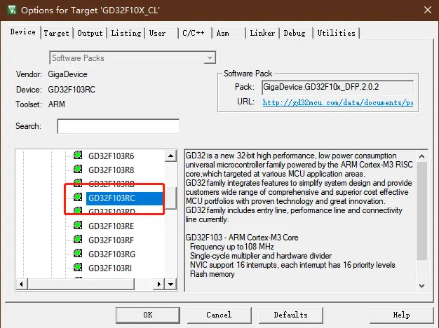439x328 pixels.
Task: Open the gd32mcu.com pack URL link
Action: tap(337, 102)
